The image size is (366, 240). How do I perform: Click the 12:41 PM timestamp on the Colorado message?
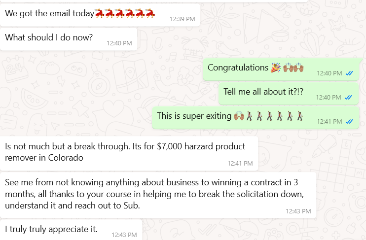[240, 163]
